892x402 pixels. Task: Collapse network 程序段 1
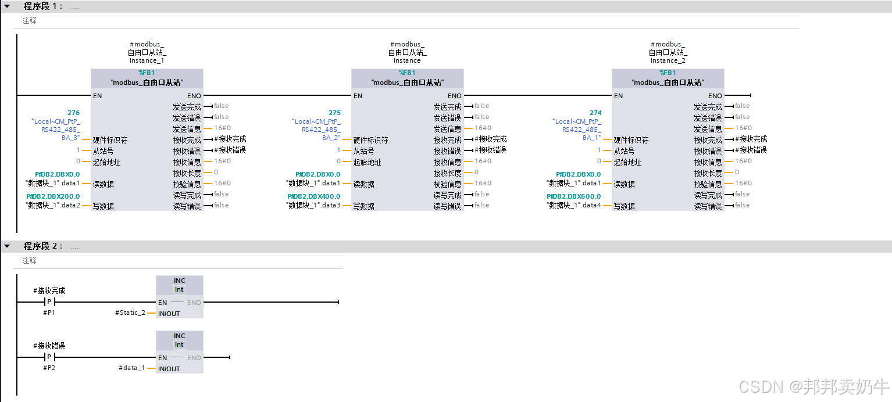coord(6,6)
